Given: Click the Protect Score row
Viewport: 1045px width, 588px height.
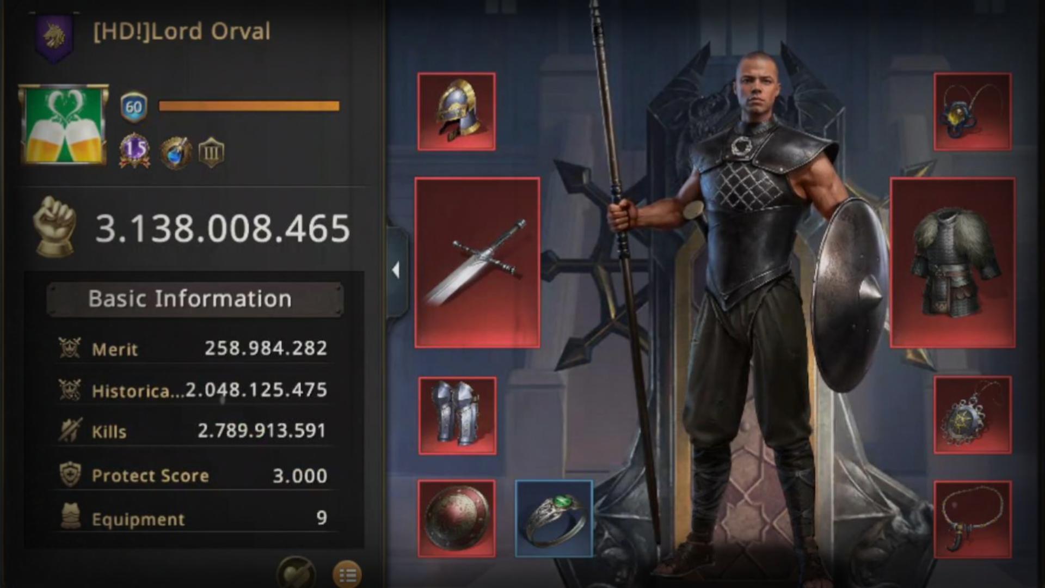Looking at the screenshot, I should [194, 475].
